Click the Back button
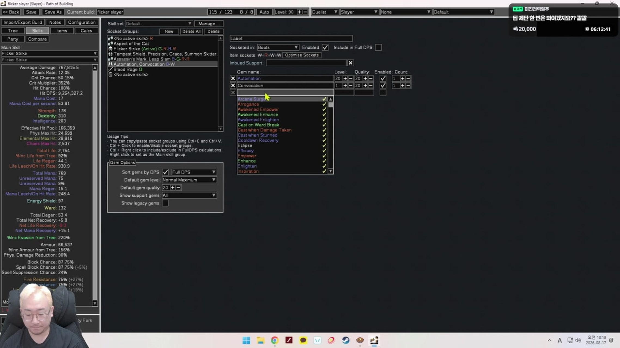 click(11, 12)
